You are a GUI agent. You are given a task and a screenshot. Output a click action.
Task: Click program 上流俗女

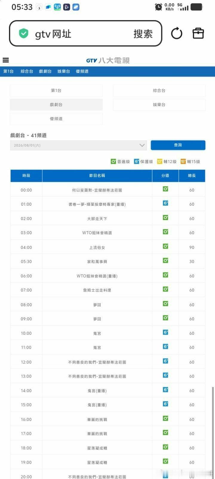point(97,247)
